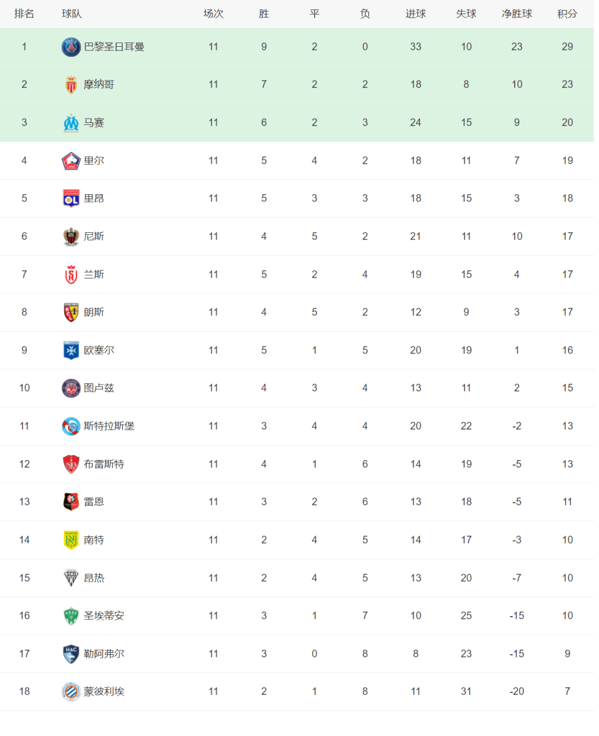Click the Saint-Étienne green crest
Viewport: 599px width, 736px height.
(71, 616)
